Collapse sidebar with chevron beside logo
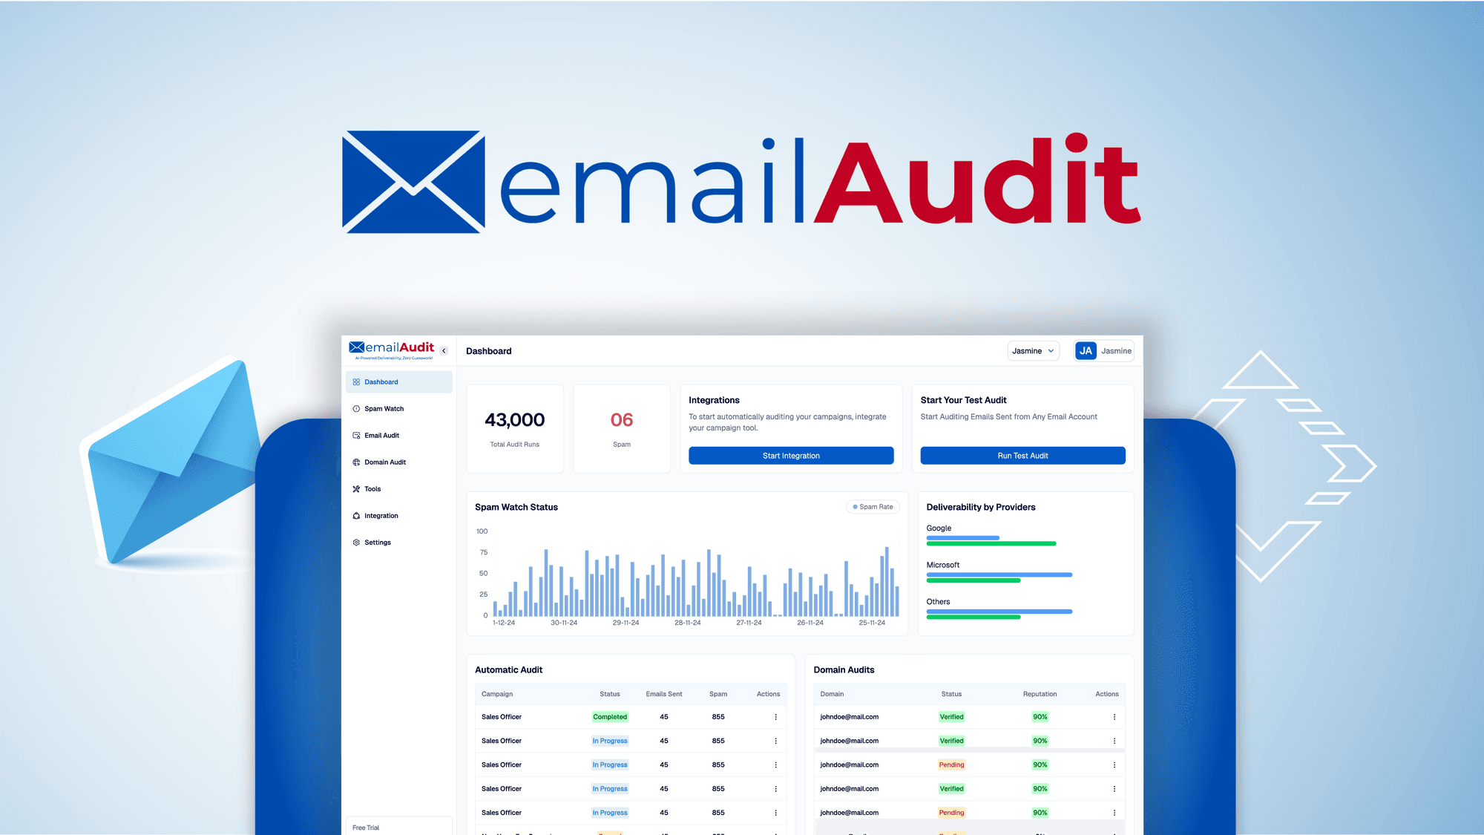 (x=444, y=351)
